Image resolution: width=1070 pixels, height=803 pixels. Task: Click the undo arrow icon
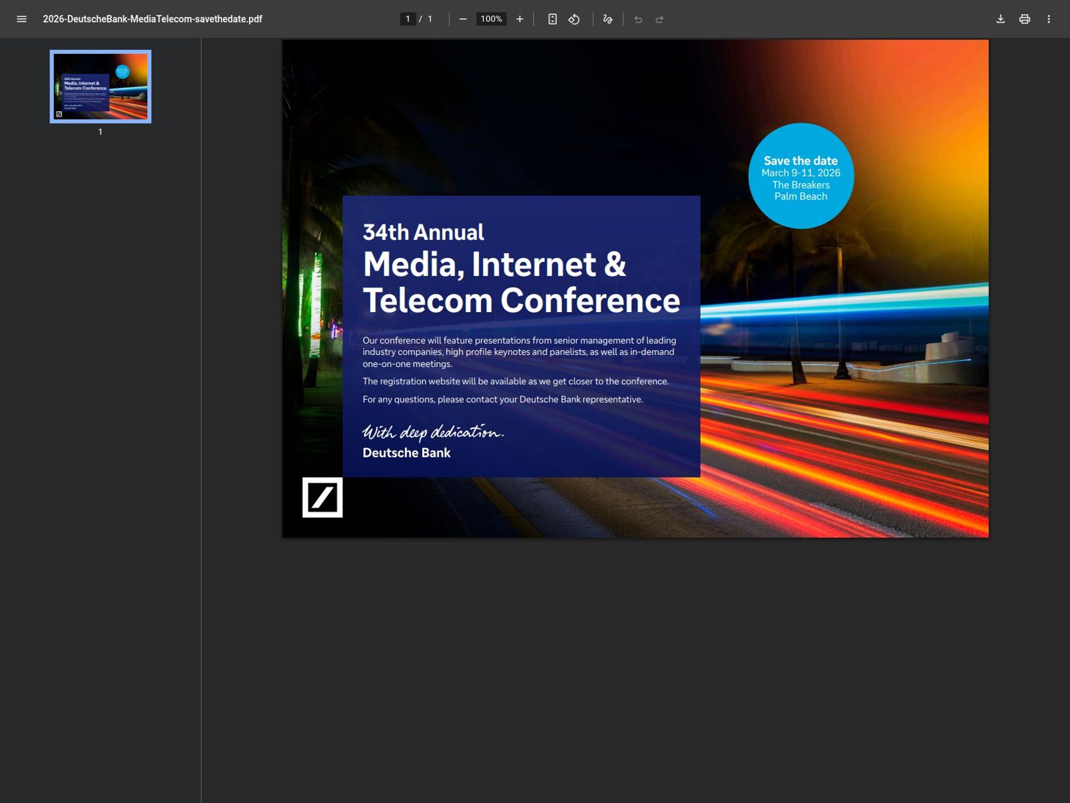click(637, 19)
